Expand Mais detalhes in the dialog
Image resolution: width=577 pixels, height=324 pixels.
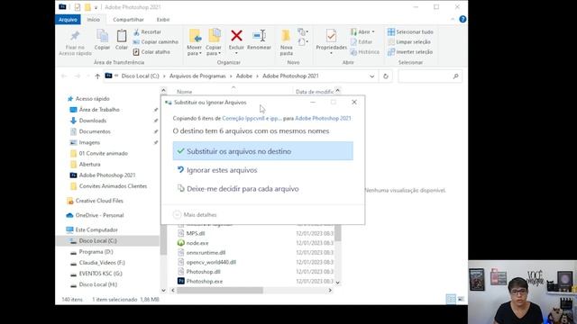tap(195, 214)
